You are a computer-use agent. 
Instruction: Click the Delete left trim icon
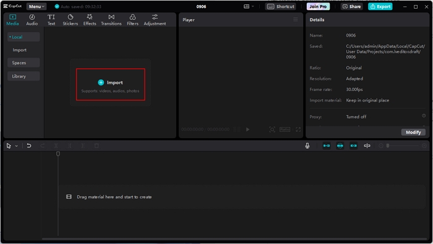(x=69, y=146)
